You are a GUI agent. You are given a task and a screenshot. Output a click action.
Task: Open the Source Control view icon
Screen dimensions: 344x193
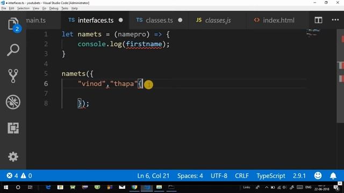pyautogui.click(x=13, y=76)
